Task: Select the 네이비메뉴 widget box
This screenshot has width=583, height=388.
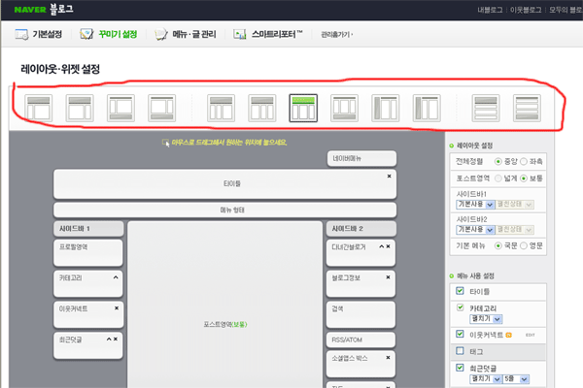Action: pyautogui.click(x=361, y=158)
